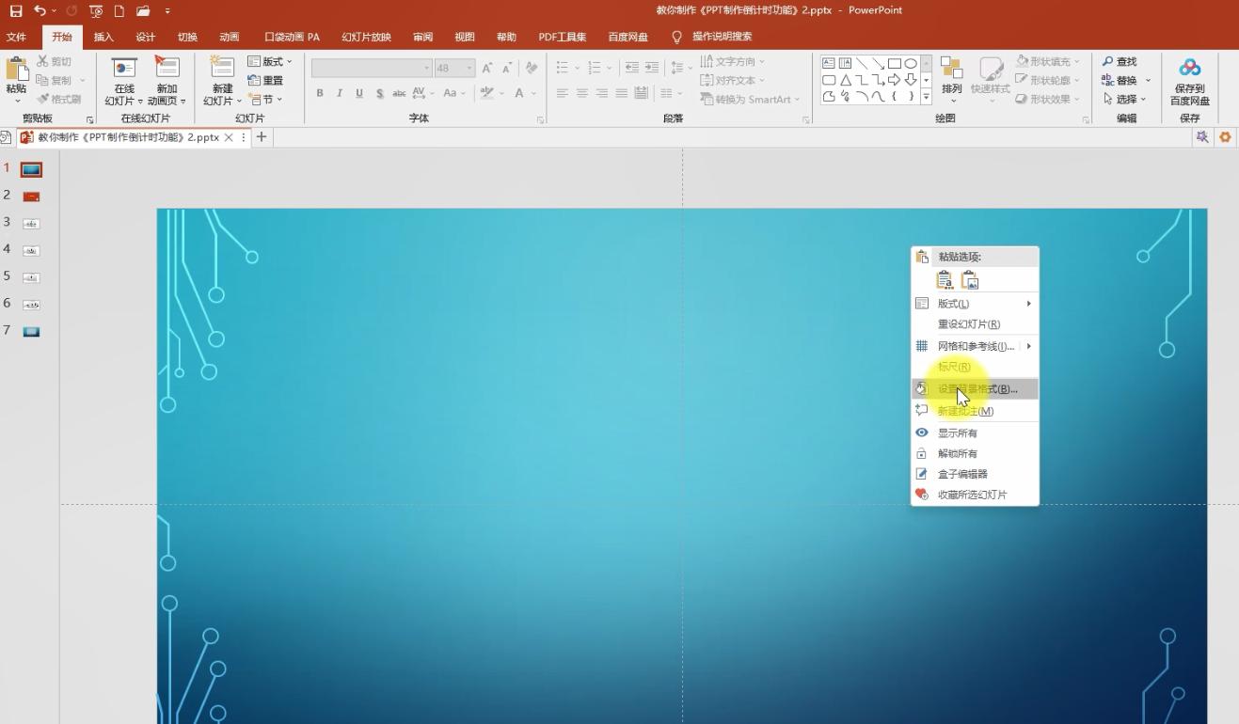Image resolution: width=1239 pixels, height=724 pixels.
Task: Choose paste as picture option in context menu
Action: pos(970,280)
